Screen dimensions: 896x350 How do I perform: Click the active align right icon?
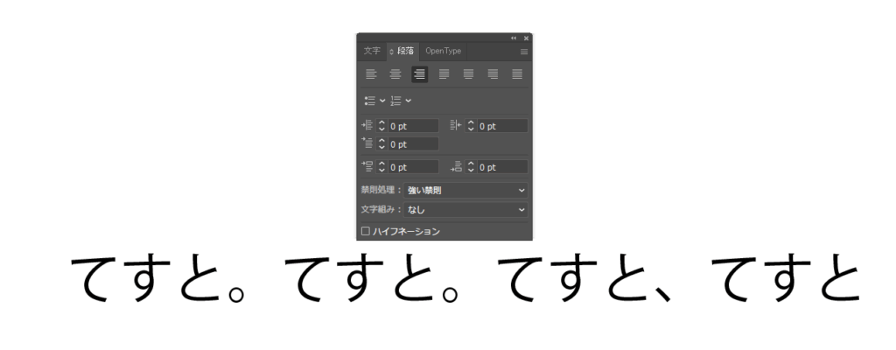(420, 74)
